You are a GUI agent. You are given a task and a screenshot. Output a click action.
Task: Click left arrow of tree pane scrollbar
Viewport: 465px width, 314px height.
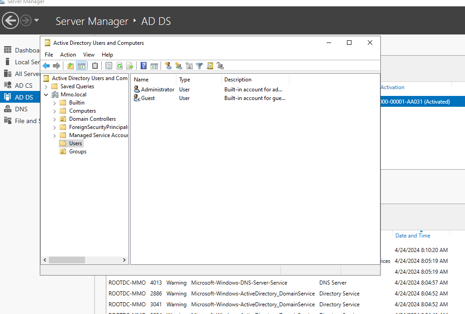tap(45, 260)
